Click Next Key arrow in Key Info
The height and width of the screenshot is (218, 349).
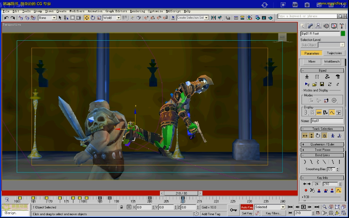tap(309, 184)
